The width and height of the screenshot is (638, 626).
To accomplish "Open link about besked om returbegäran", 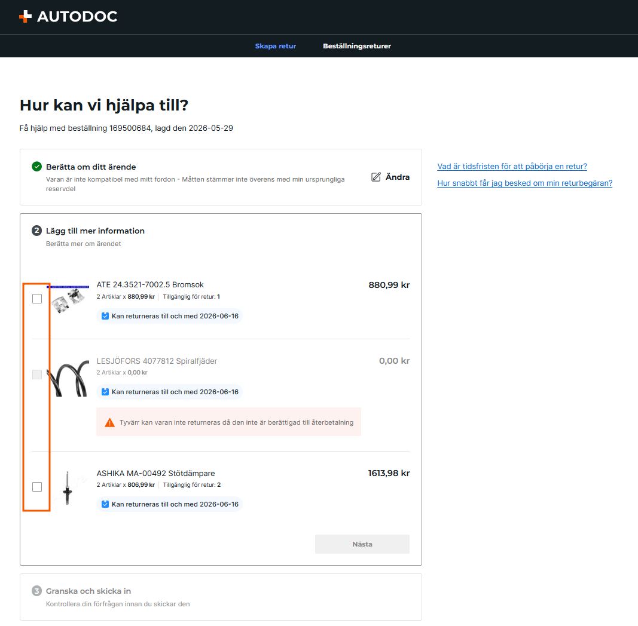I will pos(524,183).
